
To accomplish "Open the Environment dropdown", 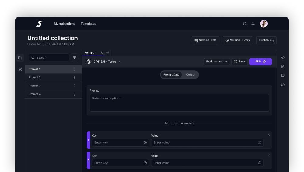I will pyautogui.click(x=216, y=62).
